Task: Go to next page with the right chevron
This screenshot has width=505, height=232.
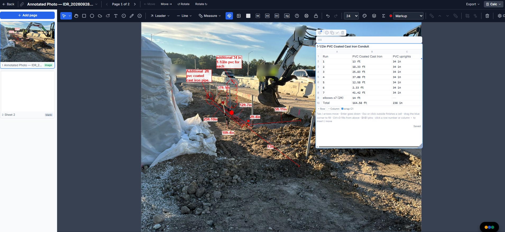Action: click(135, 4)
